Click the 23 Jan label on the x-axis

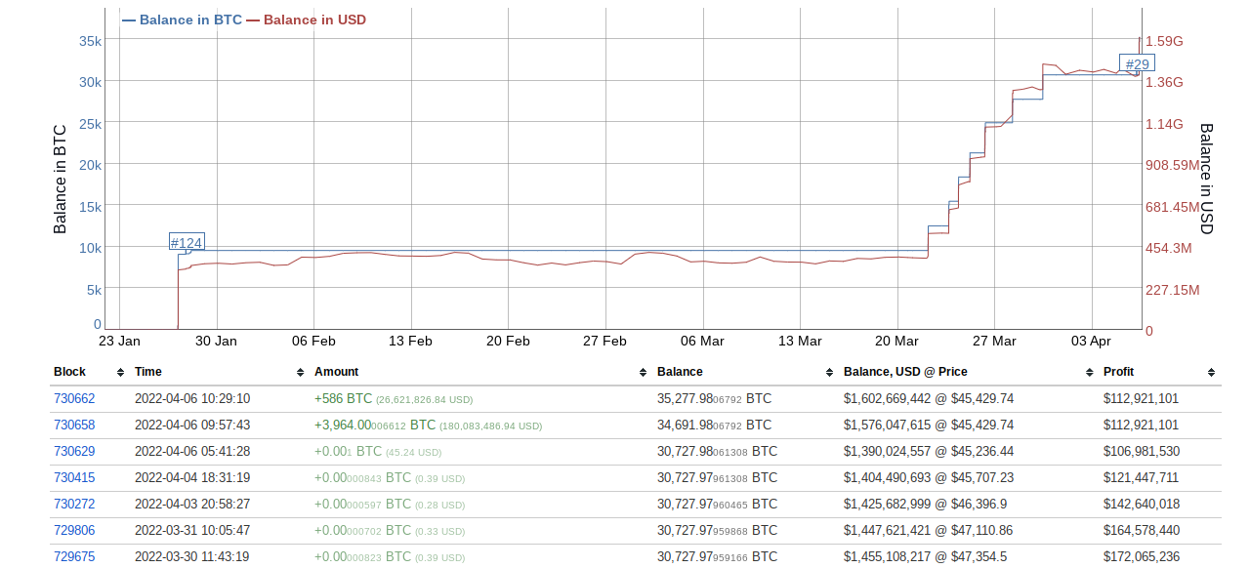click(x=119, y=342)
